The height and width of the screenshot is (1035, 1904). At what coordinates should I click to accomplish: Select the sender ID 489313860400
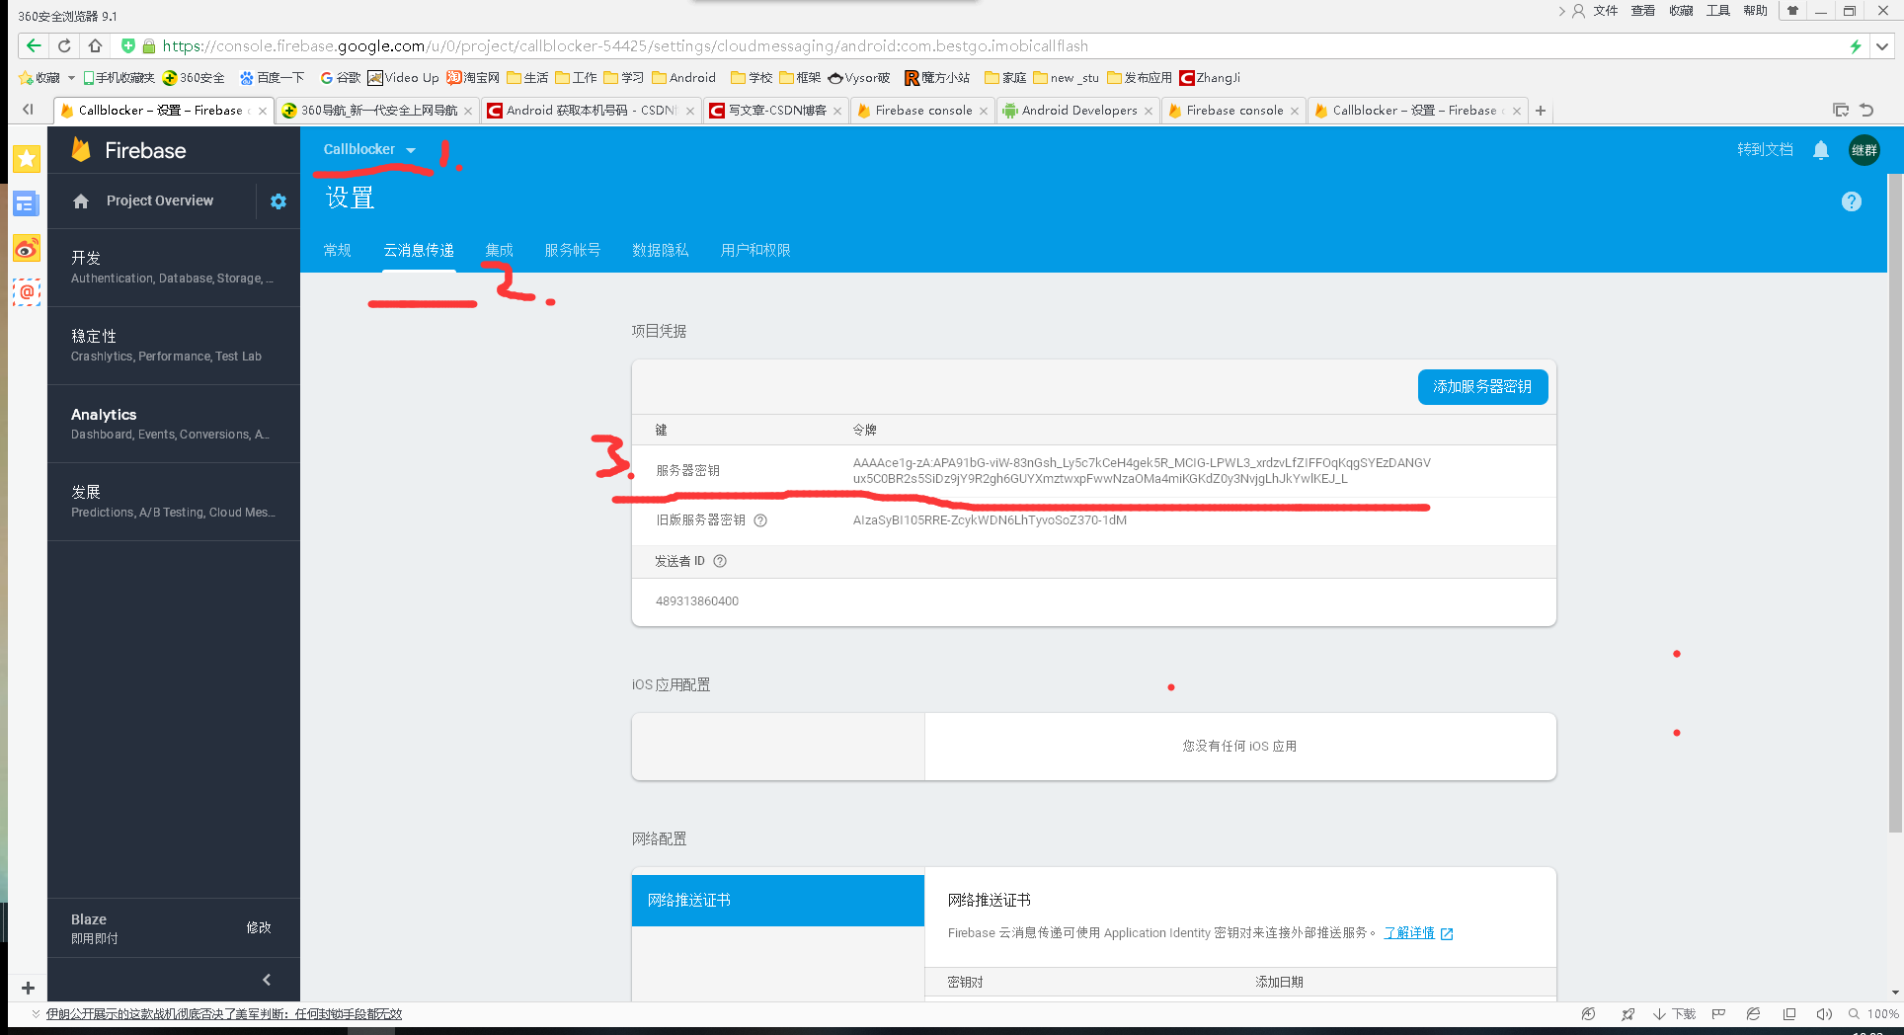697,601
